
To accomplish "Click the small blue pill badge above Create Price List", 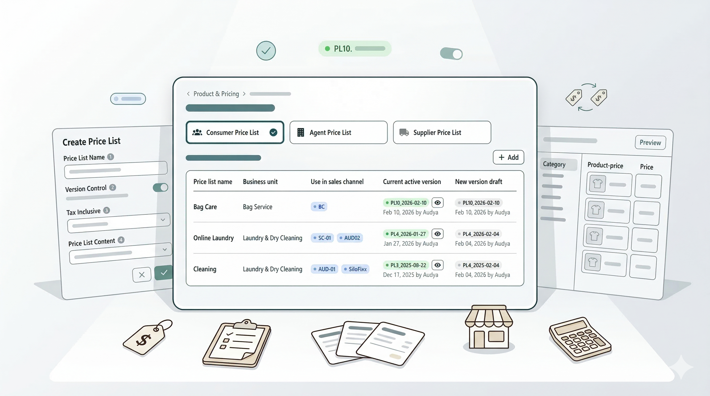I will [128, 99].
